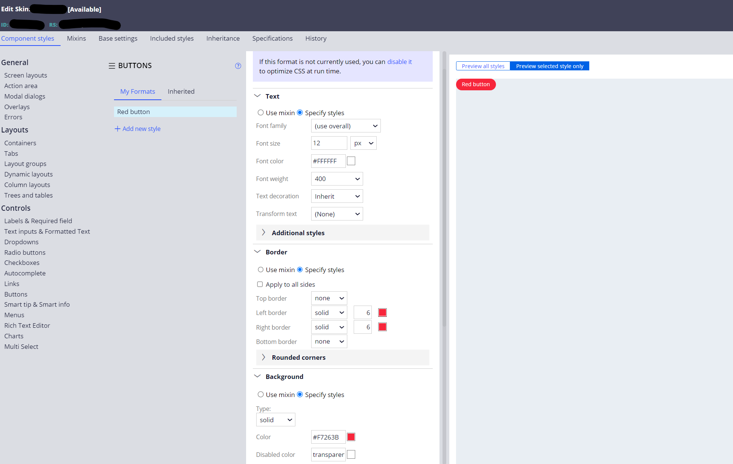This screenshot has width=733, height=464.
Task: Open the Included styles tab
Action: pyautogui.click(x=172, y=38)
